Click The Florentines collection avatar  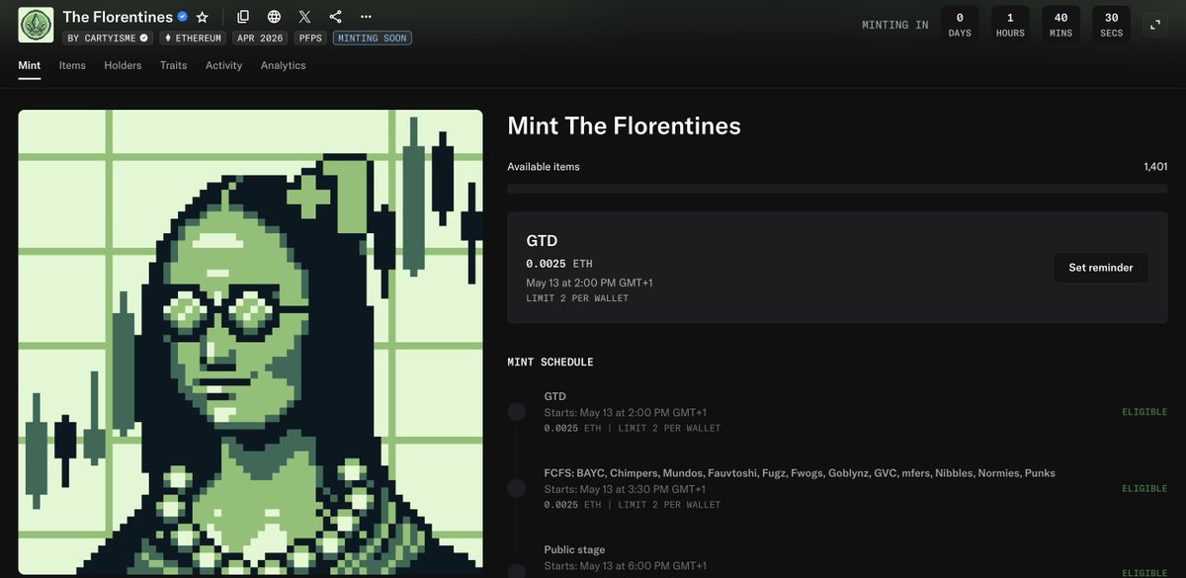click(x=36, y=25)
